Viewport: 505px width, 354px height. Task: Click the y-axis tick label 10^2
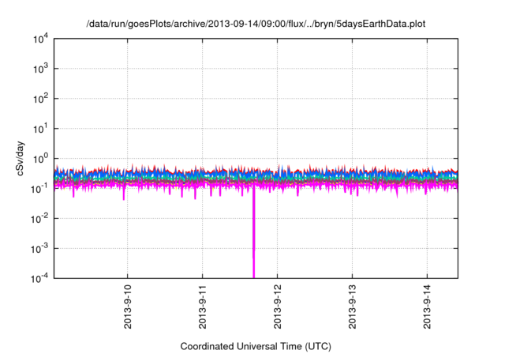pos(40,99)
